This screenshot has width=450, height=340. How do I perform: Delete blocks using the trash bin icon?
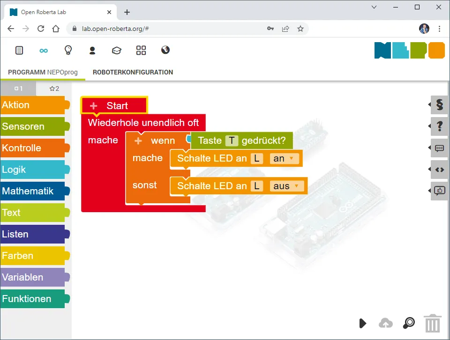[433, 323]
